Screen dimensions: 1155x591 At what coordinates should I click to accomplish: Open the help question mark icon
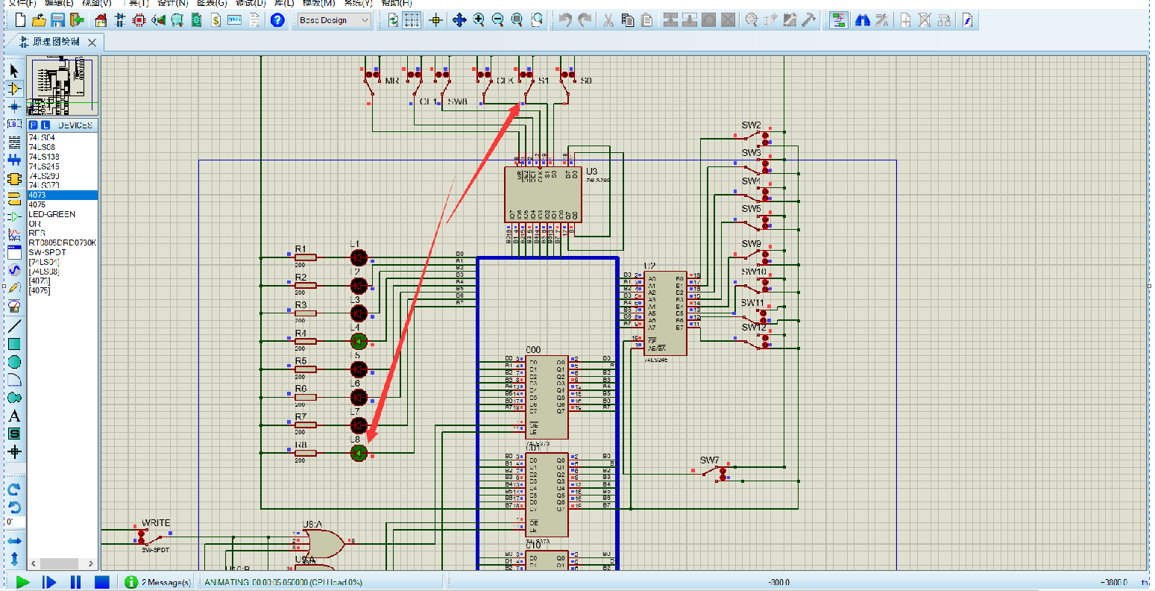tap(277, 20)
